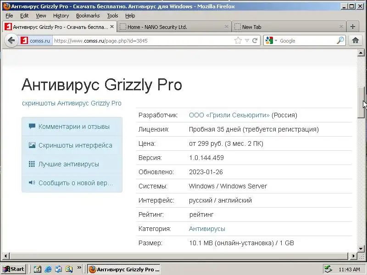This screenshot has width=367, height=275.
Task: Click the grid icon beside Лучшие антивирусы
Action: click(x=32, y=164)
